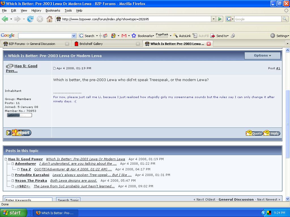The image size is (290, 217).
Task: Open the Edit menu
Action: tap(14, 10)
